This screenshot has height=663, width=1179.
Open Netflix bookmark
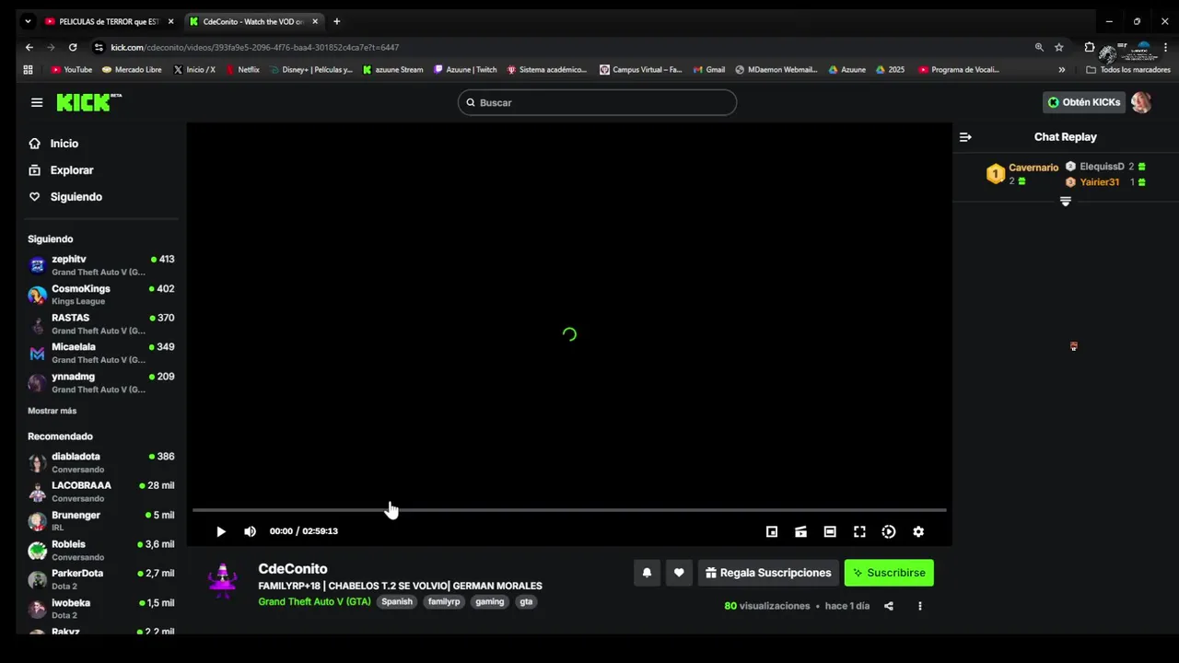tap(243, 69)
